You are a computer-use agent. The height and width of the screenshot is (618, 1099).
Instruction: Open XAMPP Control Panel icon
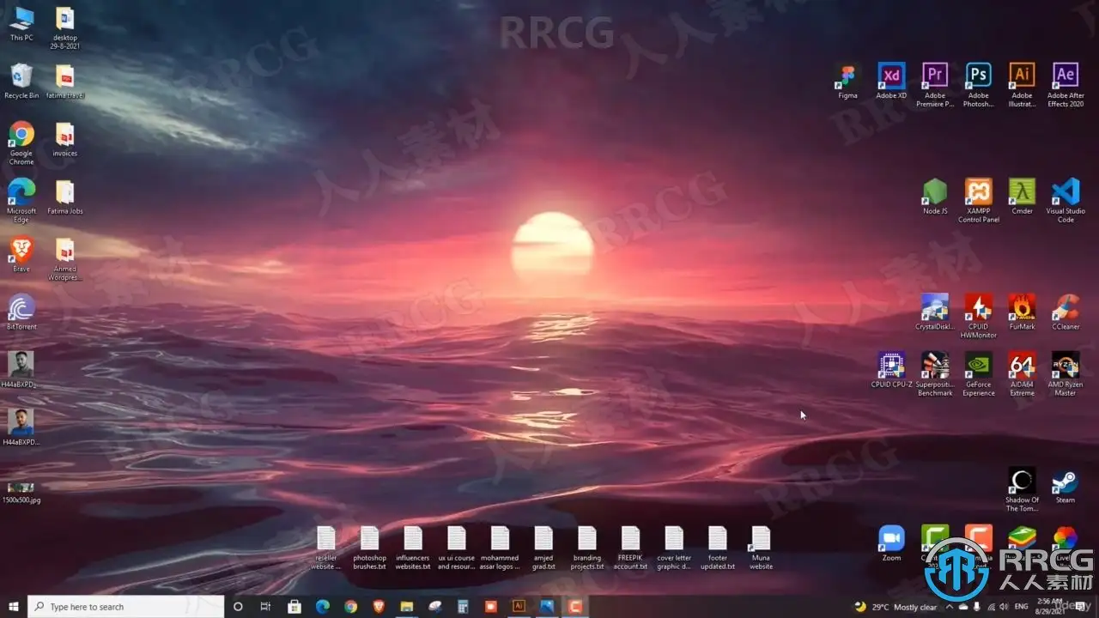979,201
